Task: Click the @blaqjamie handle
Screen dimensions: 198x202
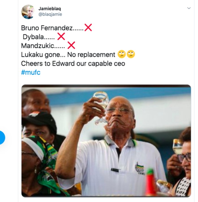Action: click(50, 14)
